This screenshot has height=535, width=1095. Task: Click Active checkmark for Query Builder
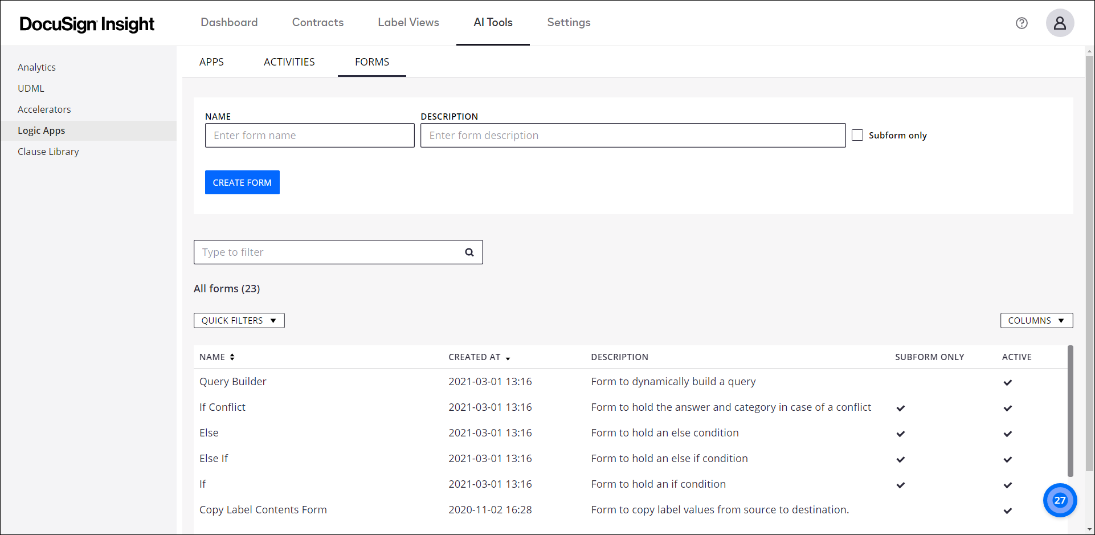tap(1008, 382)
